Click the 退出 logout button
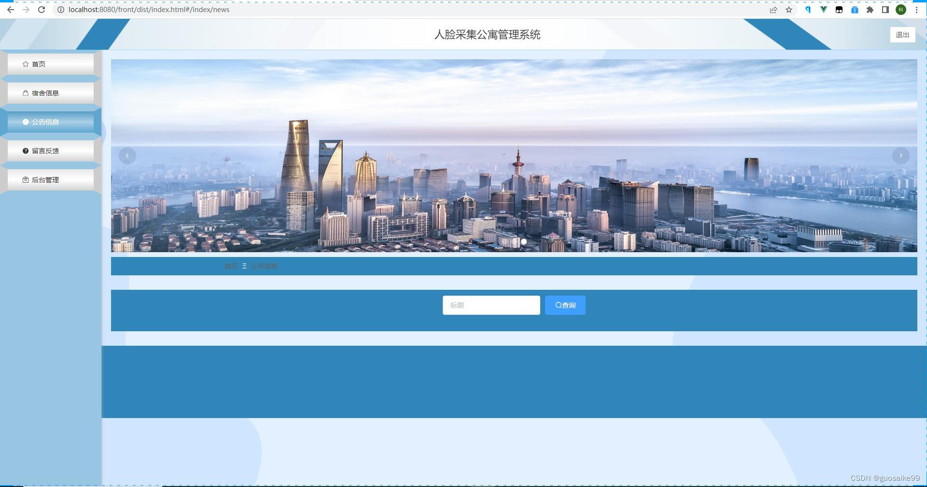Viewport: 927px width, 487px height. 902,35
